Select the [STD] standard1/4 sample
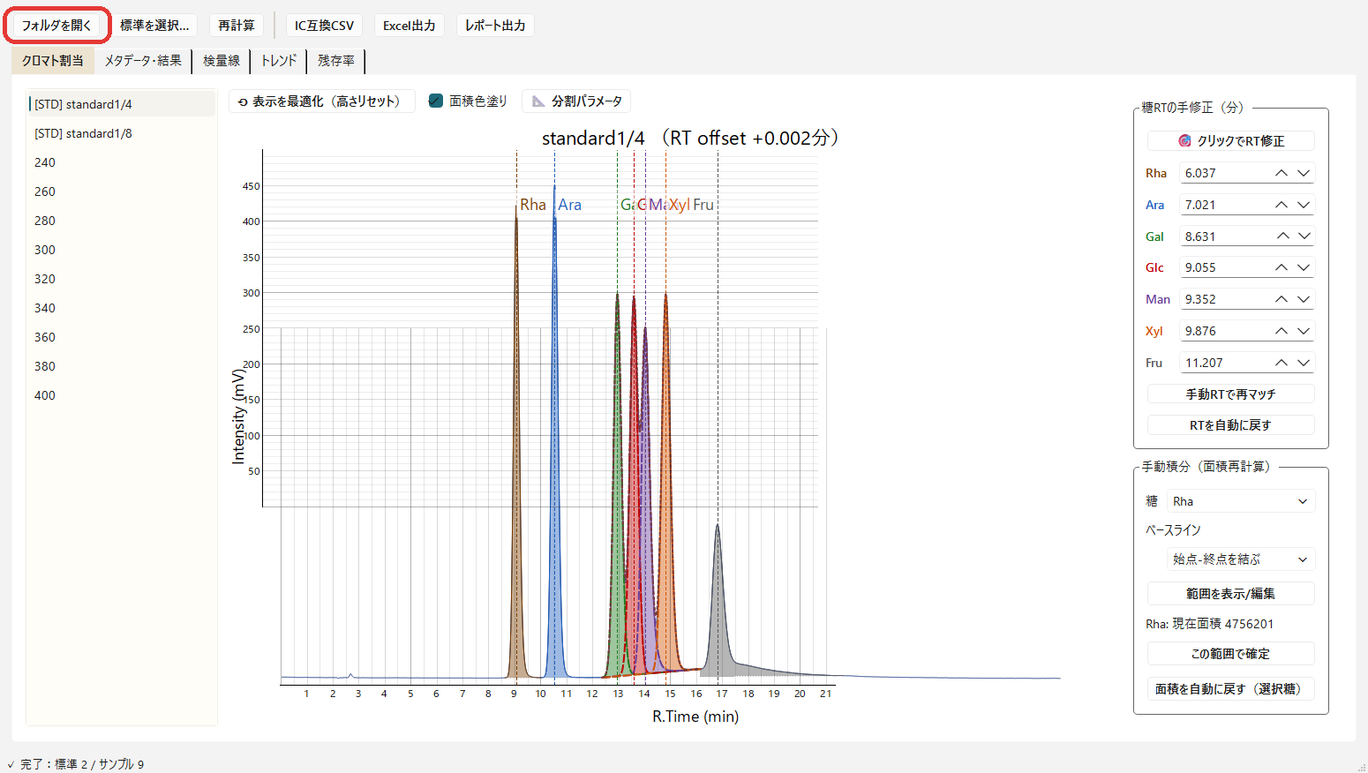1368x773 pixels. (x=122, y=104)
